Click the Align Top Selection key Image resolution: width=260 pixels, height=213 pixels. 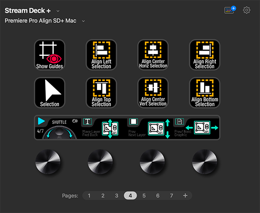click(101, 93)
